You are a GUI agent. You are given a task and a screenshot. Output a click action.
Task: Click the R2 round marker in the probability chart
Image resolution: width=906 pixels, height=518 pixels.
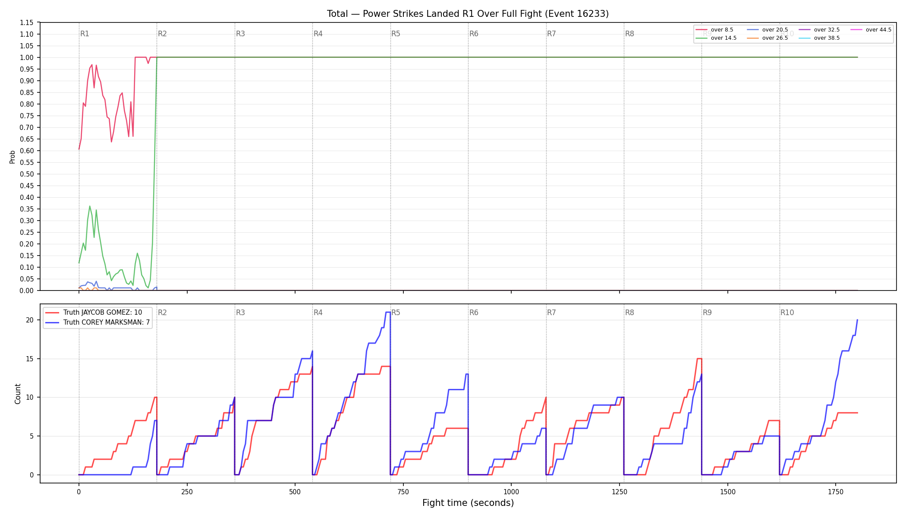click(x=162, y=34)
